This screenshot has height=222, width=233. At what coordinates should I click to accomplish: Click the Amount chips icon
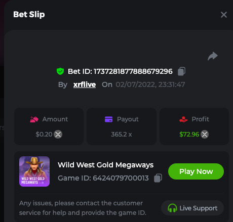[34, 119]
